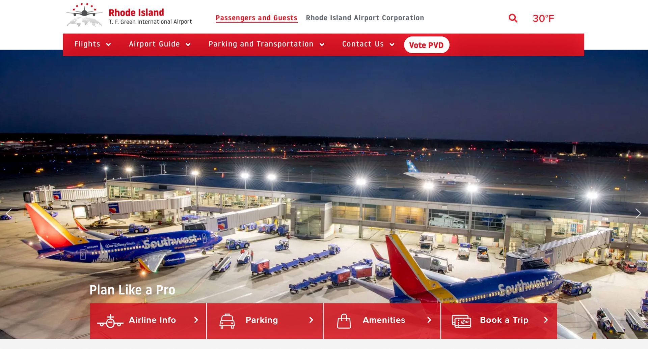Open the search magnifier icon

pyautogui.click(x=513, y=18)
